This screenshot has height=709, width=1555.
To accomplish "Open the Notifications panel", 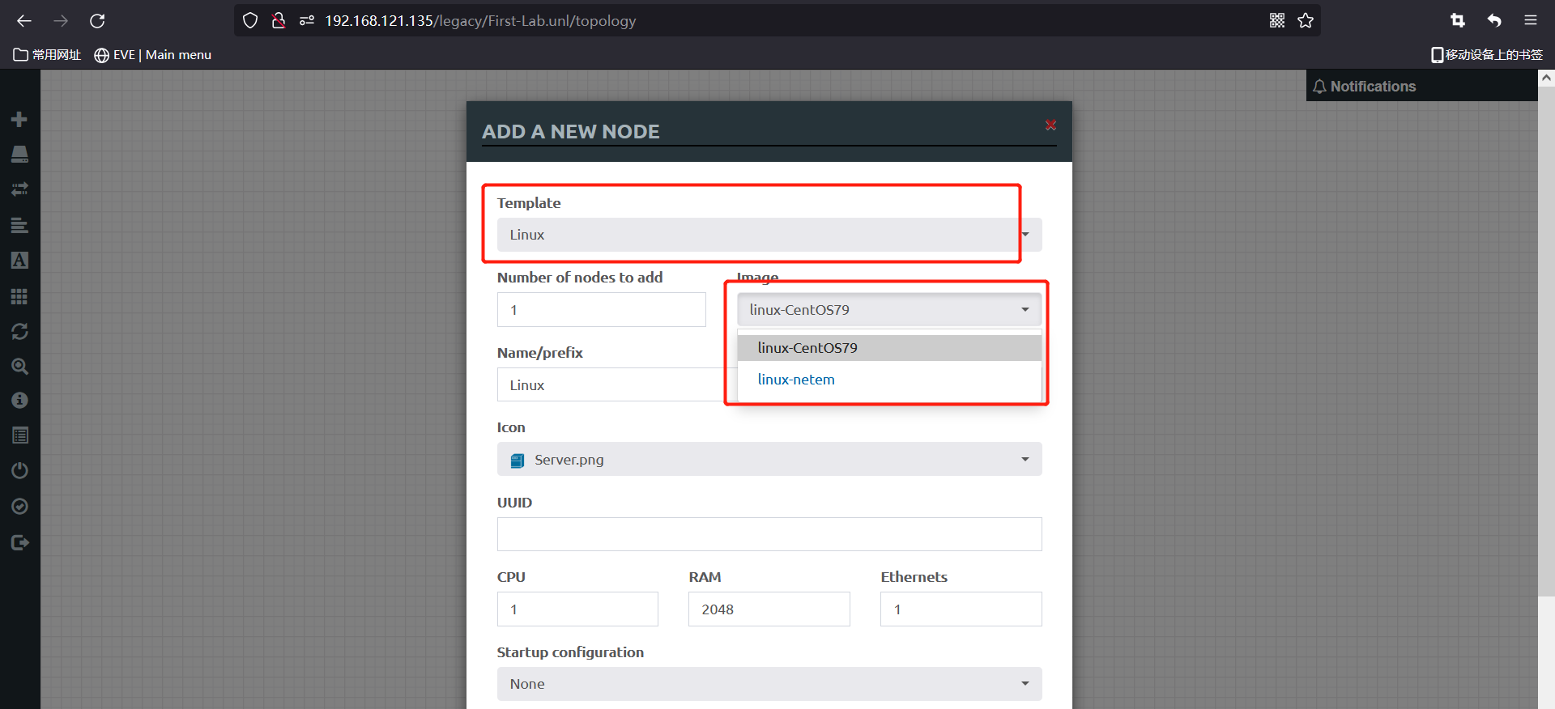I will pyautogui.click(x=1365, y=87).
